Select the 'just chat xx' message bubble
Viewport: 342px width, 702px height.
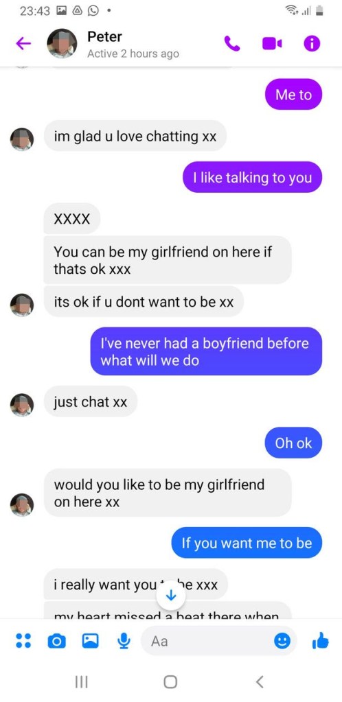coord(91,401)
